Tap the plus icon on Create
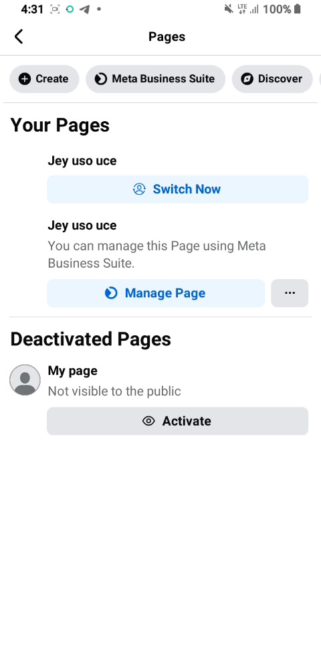 pyautogui.click(x=25, y=79)
